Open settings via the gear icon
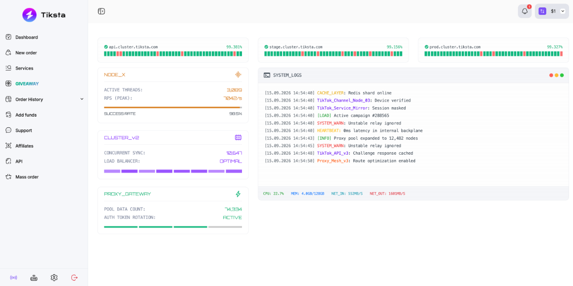Viewport: 573px width, 286px height. pyautogui.click(x=54, y=278)
